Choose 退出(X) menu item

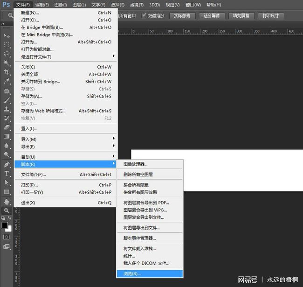click(66, 203)
